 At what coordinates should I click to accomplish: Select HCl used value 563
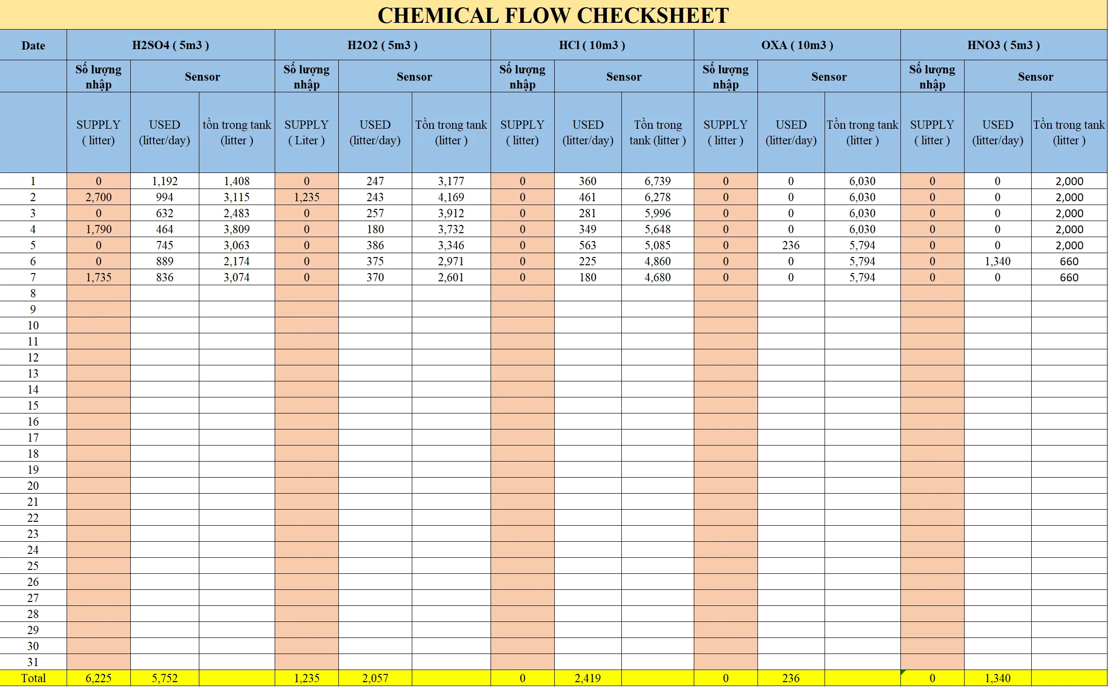(x=588, y=245)
